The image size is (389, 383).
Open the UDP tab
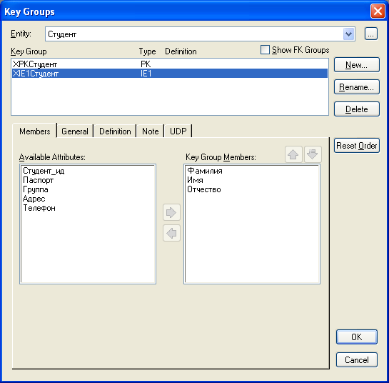point(178,131)
